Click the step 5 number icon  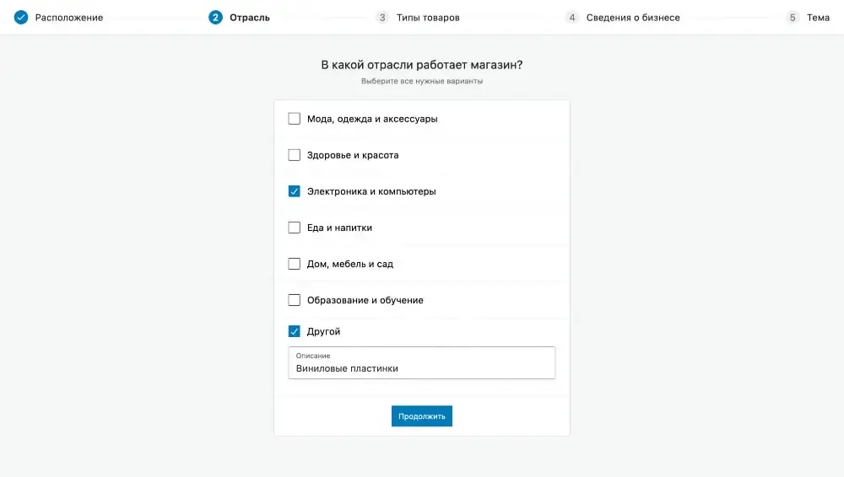tap(793, 17)
